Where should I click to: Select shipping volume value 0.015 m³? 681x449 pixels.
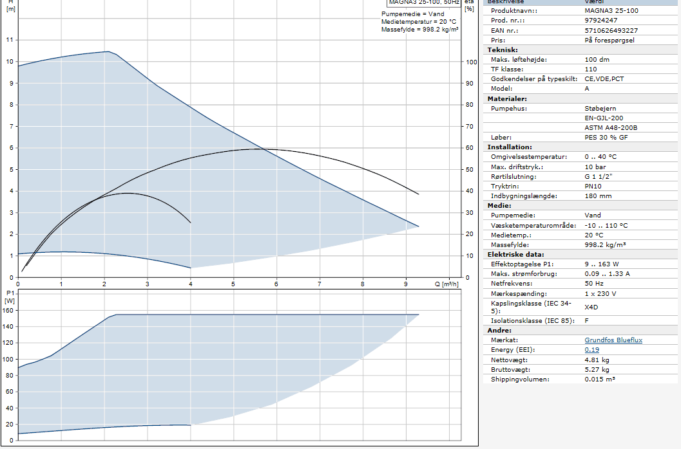600,379
